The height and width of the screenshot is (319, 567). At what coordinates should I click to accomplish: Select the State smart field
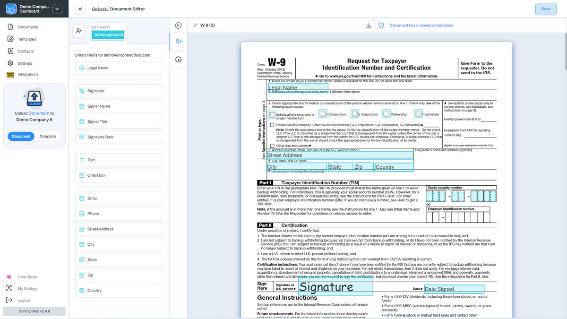coord(119,260)
